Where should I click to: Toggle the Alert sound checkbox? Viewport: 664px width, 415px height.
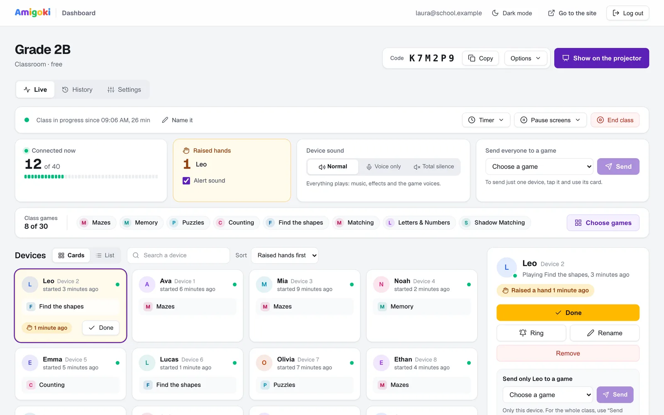[186, 181]
